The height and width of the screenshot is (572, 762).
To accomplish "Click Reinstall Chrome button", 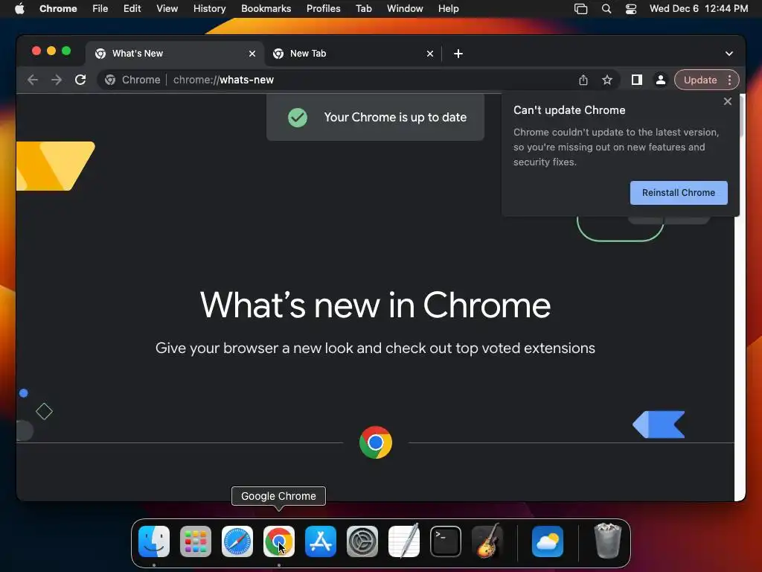I will [679, 193].
